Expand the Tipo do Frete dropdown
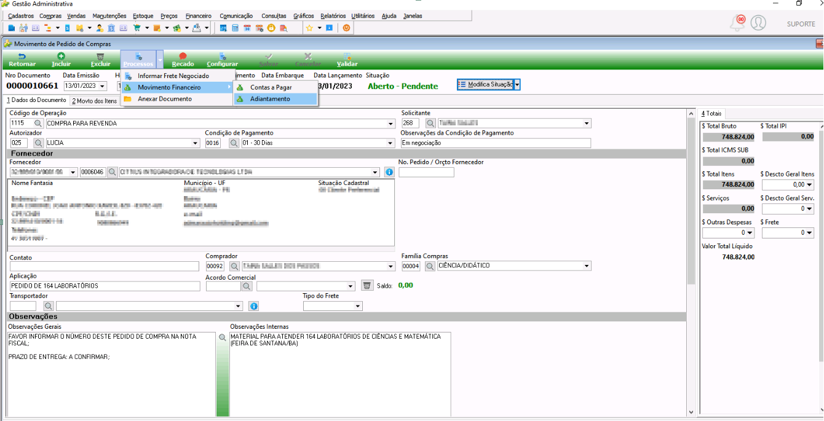 359,306
